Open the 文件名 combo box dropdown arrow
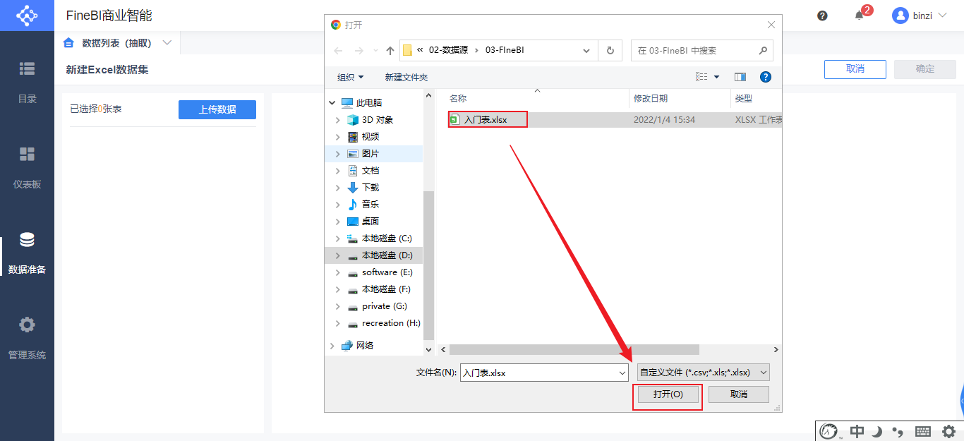Viewport: 964px width, 441px height. click(622, 373)
